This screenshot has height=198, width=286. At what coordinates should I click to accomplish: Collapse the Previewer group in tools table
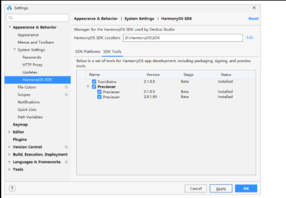[x=88, y=87]
